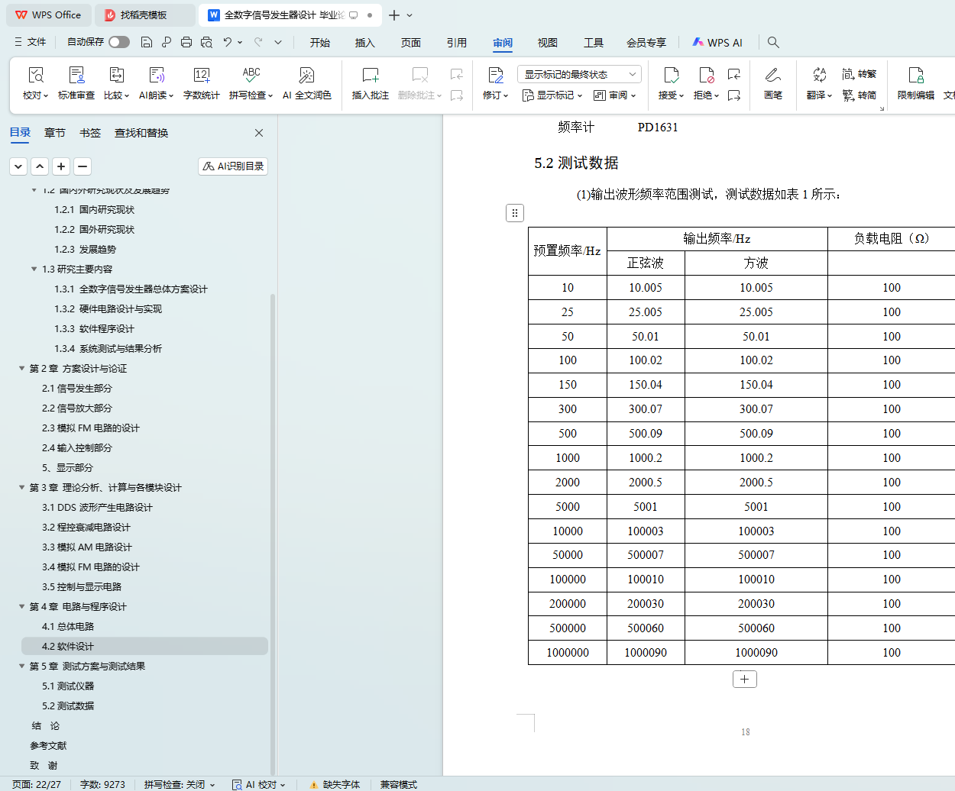Click the search magnifier icon in ribbon
Image resolution: width=955 pixels, height=791 pixels.
(773, 42)
